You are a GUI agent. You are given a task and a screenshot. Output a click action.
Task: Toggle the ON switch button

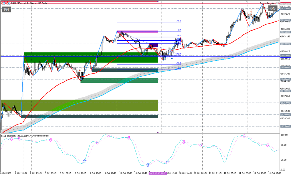[x=272, y=9]
